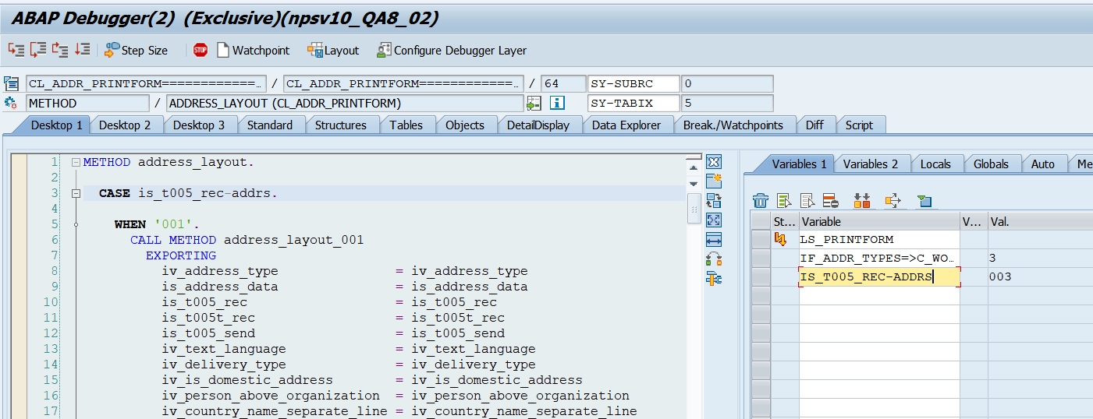The image size is (1093, 419).
Task: Open the Tables tab
Action: pos(406,125)
